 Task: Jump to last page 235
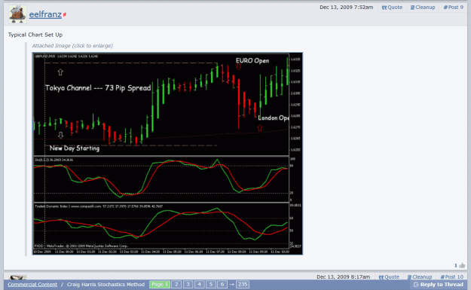243,284
